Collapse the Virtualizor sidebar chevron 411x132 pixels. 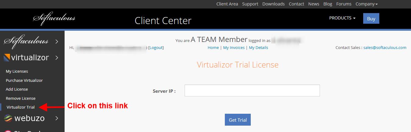tap(57, 57)
